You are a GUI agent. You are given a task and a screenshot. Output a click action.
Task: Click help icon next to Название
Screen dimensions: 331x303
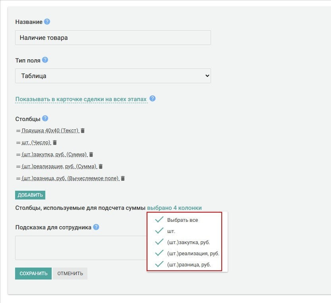point(47,22)
